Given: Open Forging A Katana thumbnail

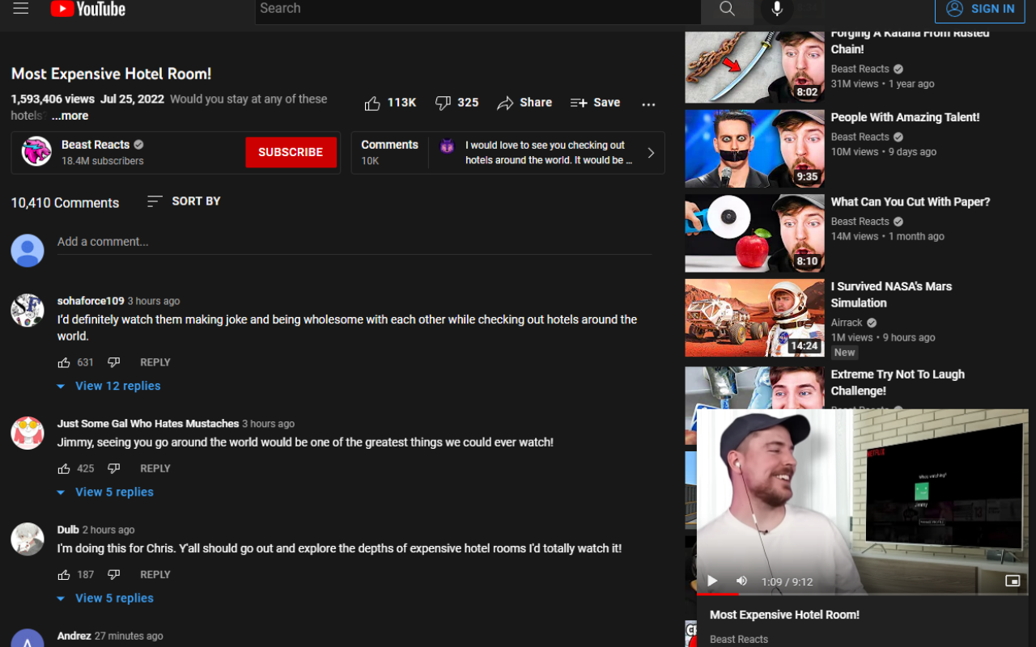Looking at the screenshot, I should [x=754, y=67].
